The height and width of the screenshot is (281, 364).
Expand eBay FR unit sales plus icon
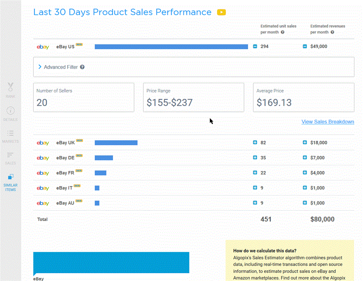click(x=255, y=173)
